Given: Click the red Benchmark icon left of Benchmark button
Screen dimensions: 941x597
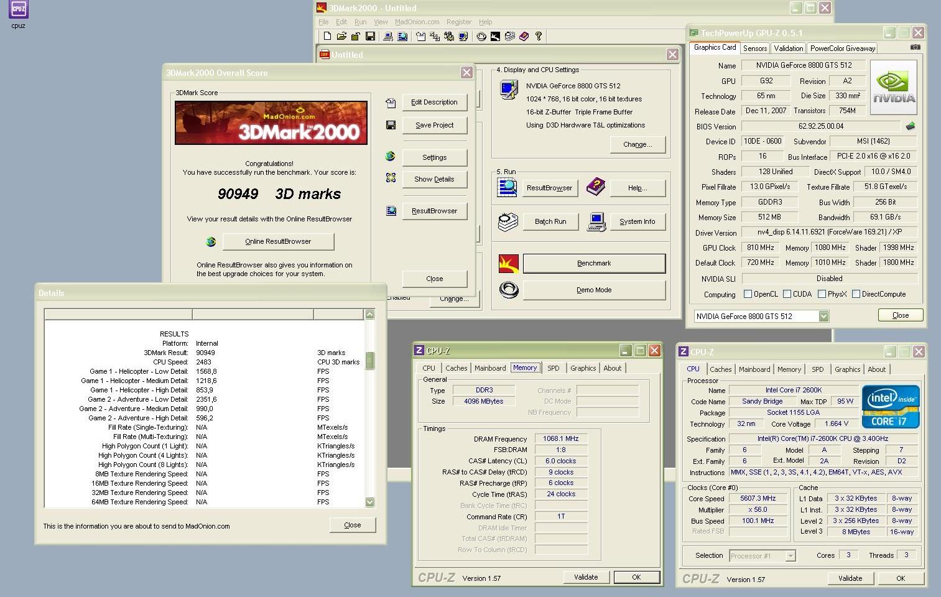Looking at the screenshot, I should click(x=508, y=264).
